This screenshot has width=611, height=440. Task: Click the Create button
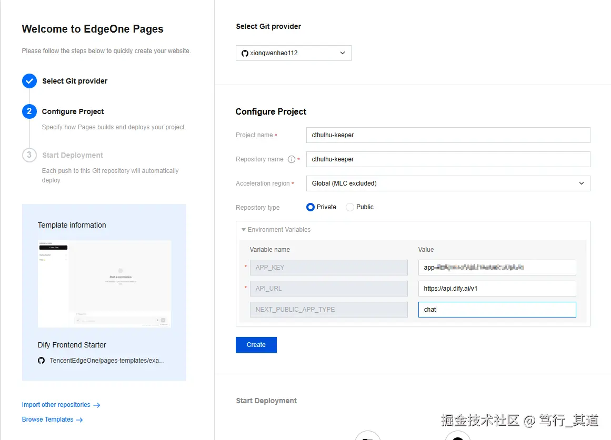[256, 345]
